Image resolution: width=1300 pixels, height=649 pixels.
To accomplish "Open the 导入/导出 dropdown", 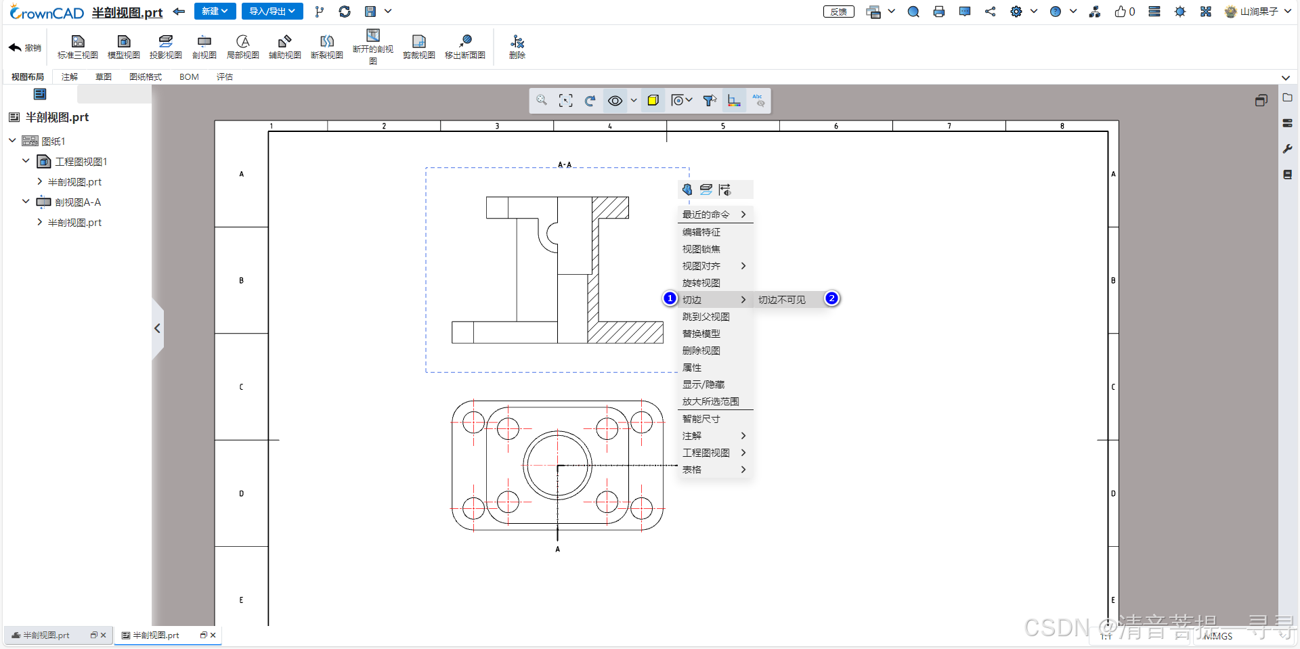I will click(x=272, y=12).
